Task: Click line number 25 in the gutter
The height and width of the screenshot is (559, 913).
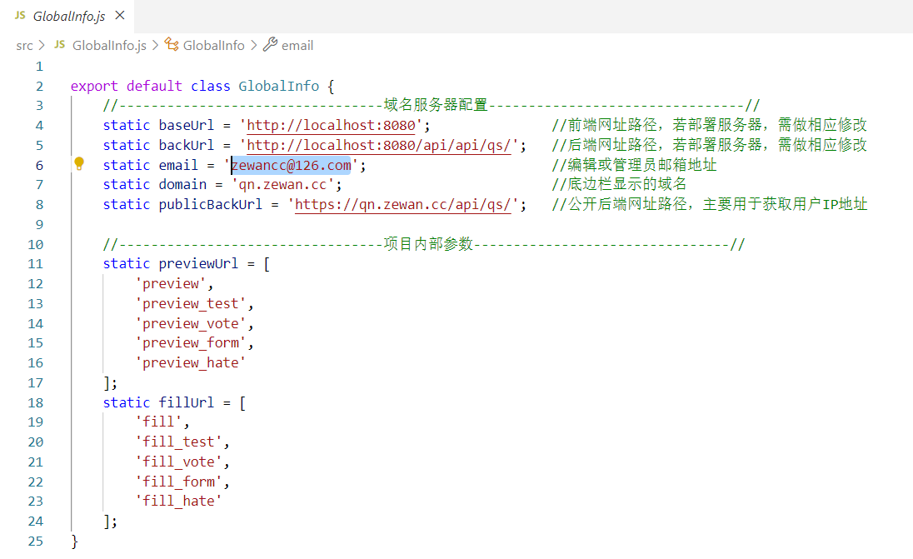Action: [35, 541]
